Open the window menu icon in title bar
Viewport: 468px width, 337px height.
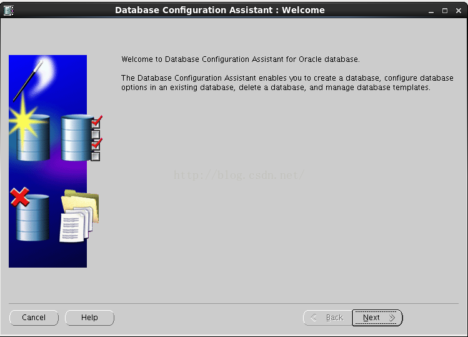pos(8,10)
